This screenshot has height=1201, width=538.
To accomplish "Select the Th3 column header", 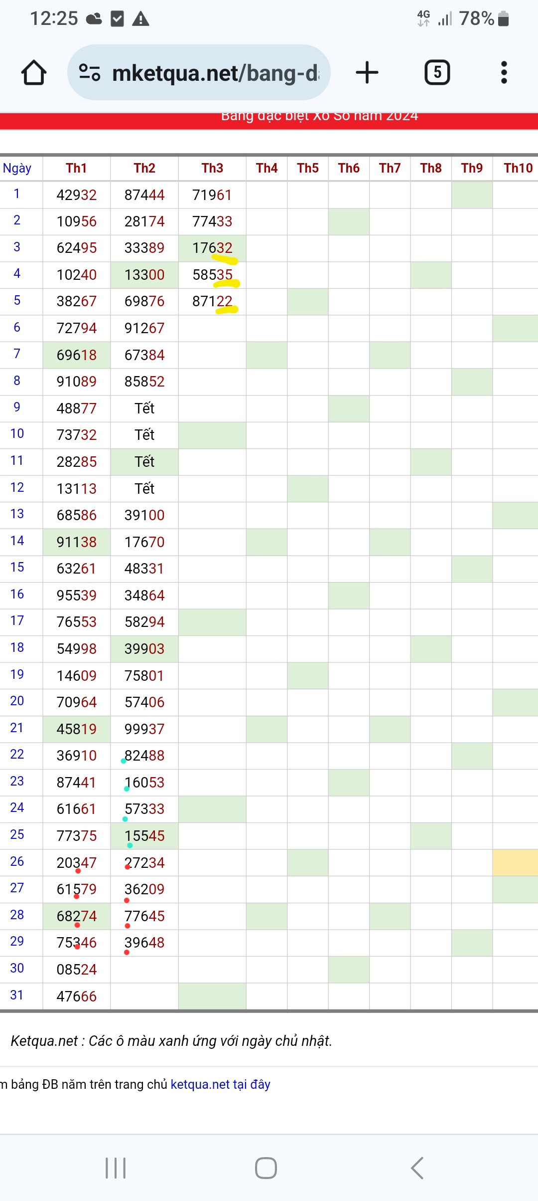I will click(212, 168).
